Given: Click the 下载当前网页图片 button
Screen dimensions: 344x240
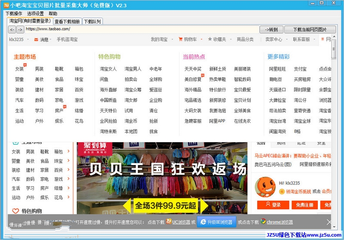Looking at the screenshot, I should pos(310,30).
